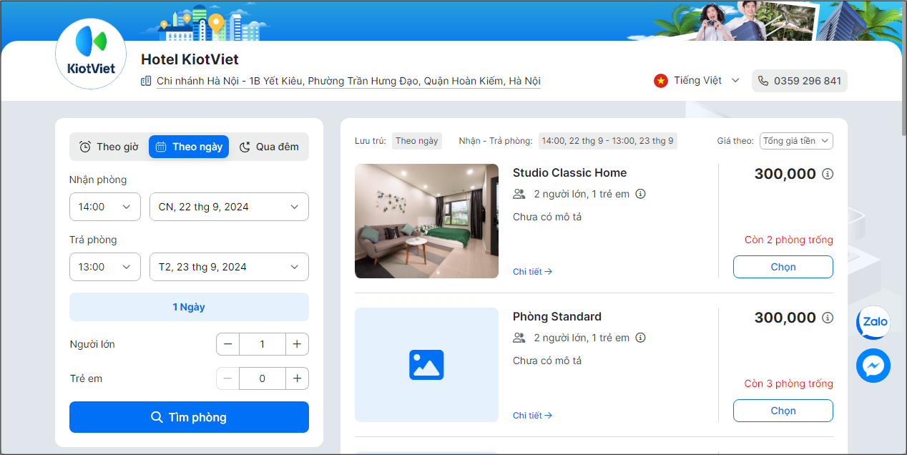This screenshot has width=907, height=455.
Task: Open the check-in date CN, 22 thg 9 dropdown
Action: click(x=229, y=207)
